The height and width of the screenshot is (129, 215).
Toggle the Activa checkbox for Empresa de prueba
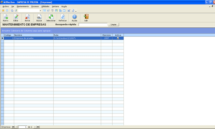pos(118,38)
